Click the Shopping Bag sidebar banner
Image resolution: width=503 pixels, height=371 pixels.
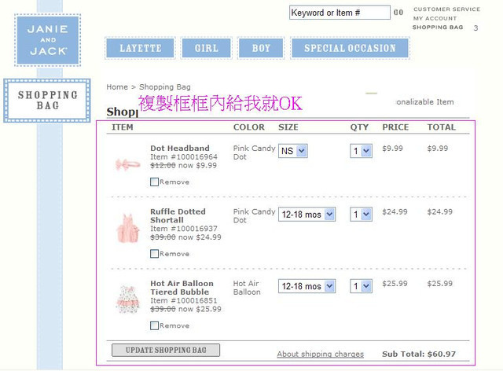coord(47,101)
